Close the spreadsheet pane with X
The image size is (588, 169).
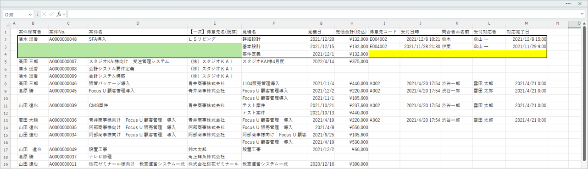580,3
